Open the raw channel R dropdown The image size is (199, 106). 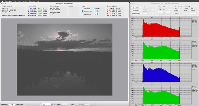pyautogui.click(x=96, y=14)
